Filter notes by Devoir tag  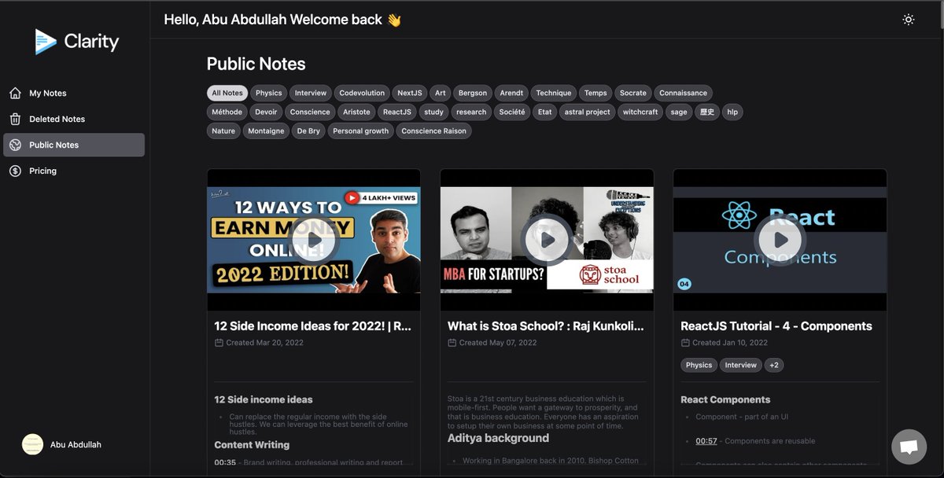point(266,112)
